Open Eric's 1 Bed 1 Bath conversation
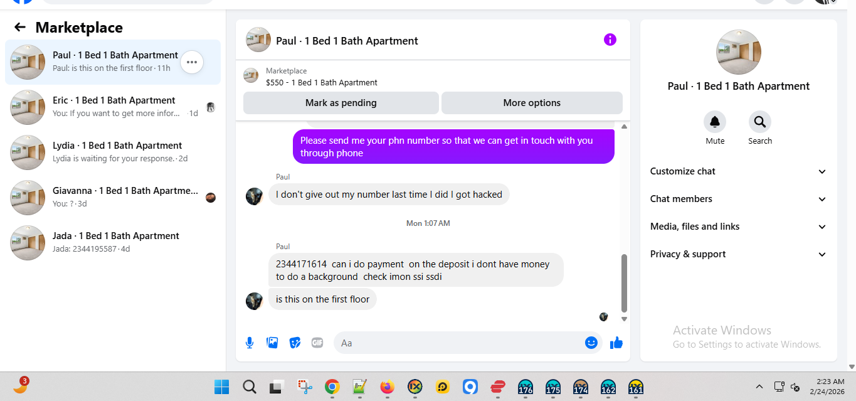This screenshot has width=856, height=401. coord(113,107)
